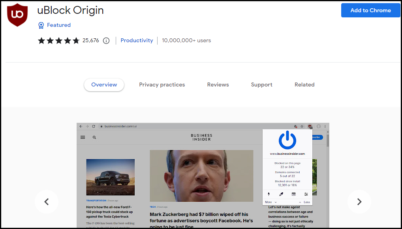Advance to next screenshot with right arrow

[359, 202]
